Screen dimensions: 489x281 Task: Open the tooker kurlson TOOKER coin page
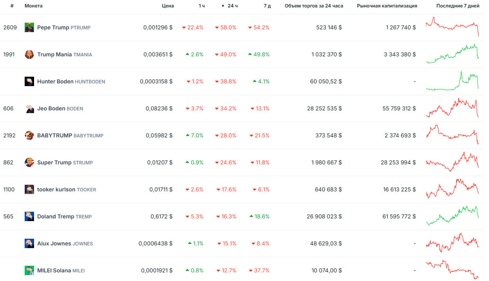pos(67,189)
